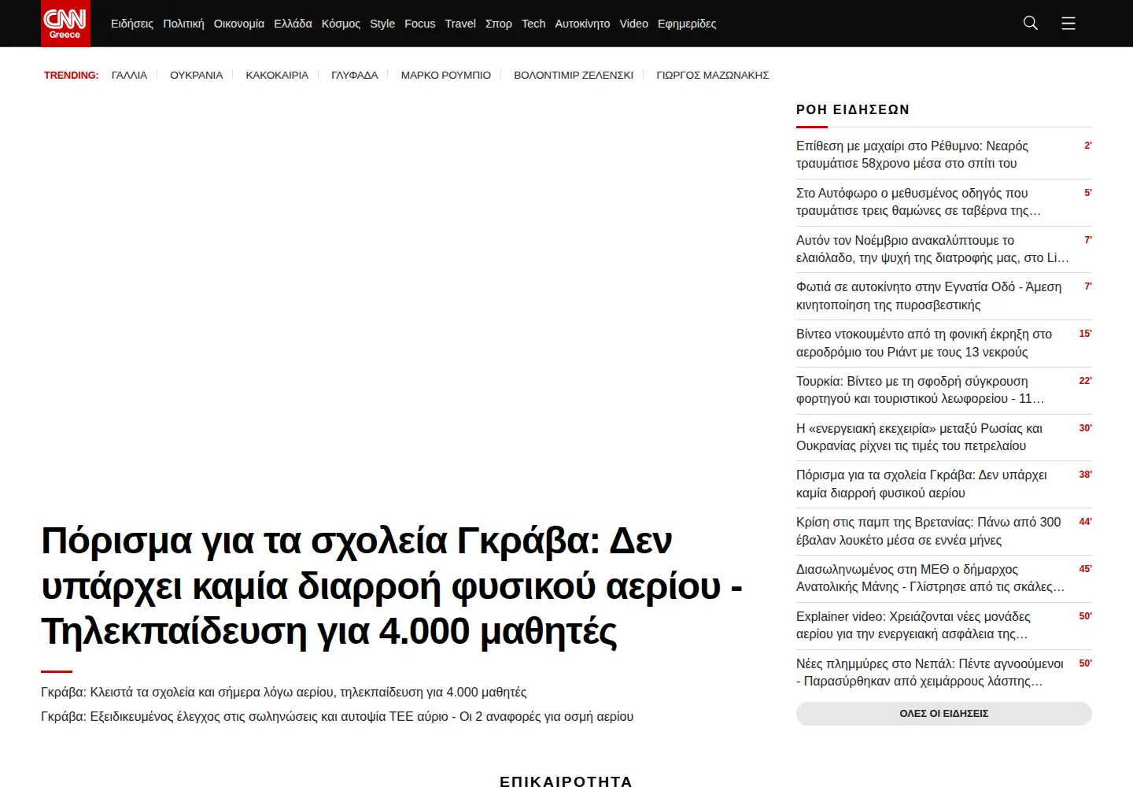Select Οικονομία in the top navigation

(239, 24)
